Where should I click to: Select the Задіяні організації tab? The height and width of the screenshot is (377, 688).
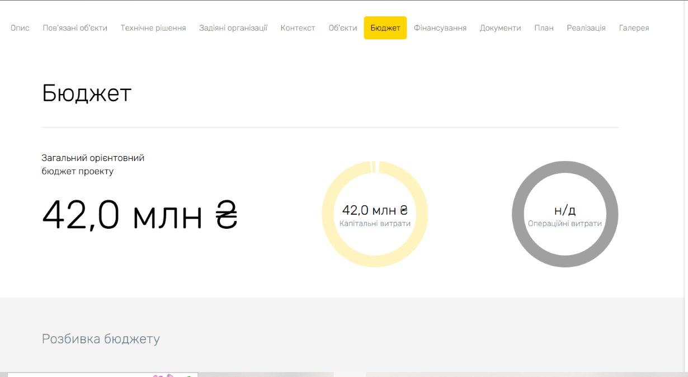coord(233,28)
